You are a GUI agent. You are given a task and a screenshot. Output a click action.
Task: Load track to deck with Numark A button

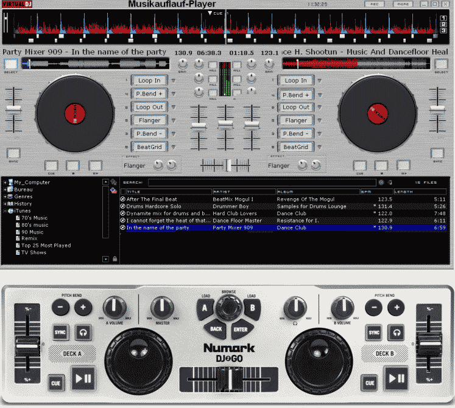205,308
